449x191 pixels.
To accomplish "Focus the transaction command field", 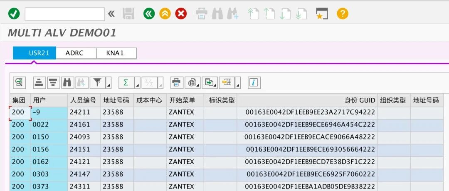I will [x=65, y=14].
